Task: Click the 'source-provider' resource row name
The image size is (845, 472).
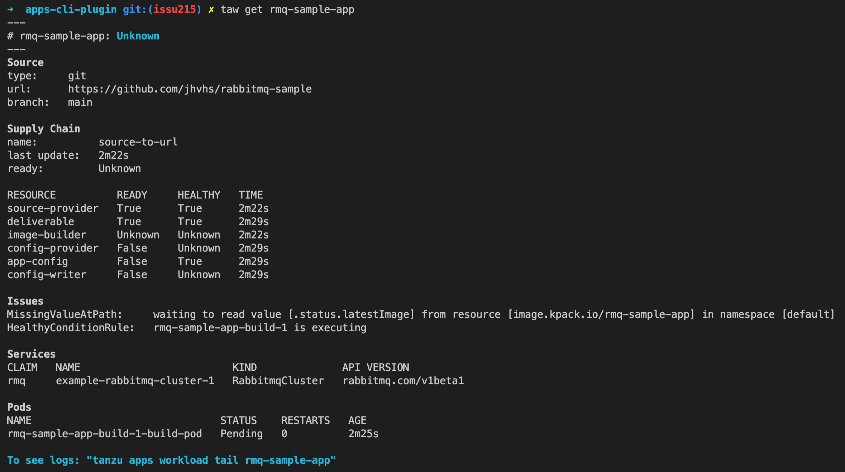Action: (53, 208)
